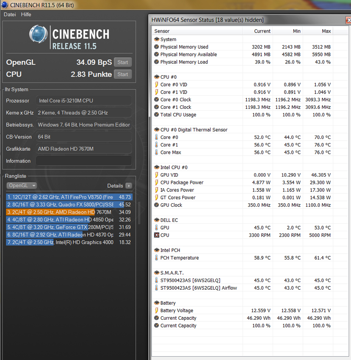The height and width of the screenshot is (360, 351).
Task: Click the CB-Version 64 Bit field
Action: 84,137
